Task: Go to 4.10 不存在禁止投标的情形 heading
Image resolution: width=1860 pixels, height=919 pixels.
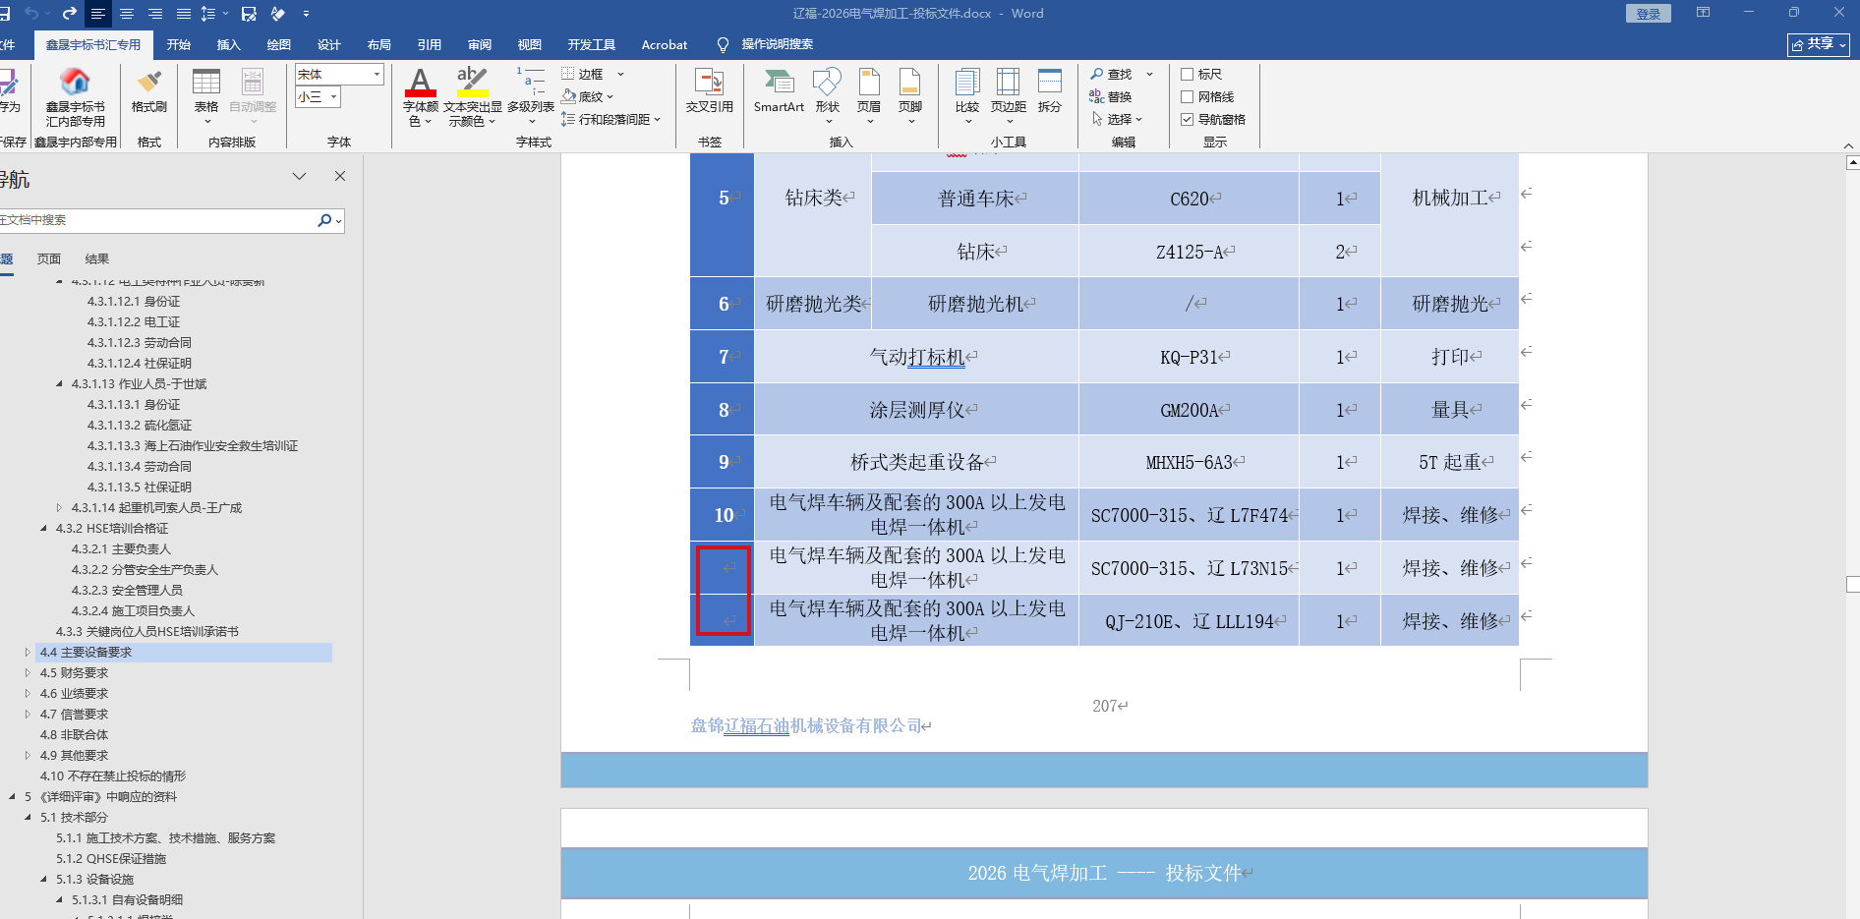Action: [x=113, y=776]
